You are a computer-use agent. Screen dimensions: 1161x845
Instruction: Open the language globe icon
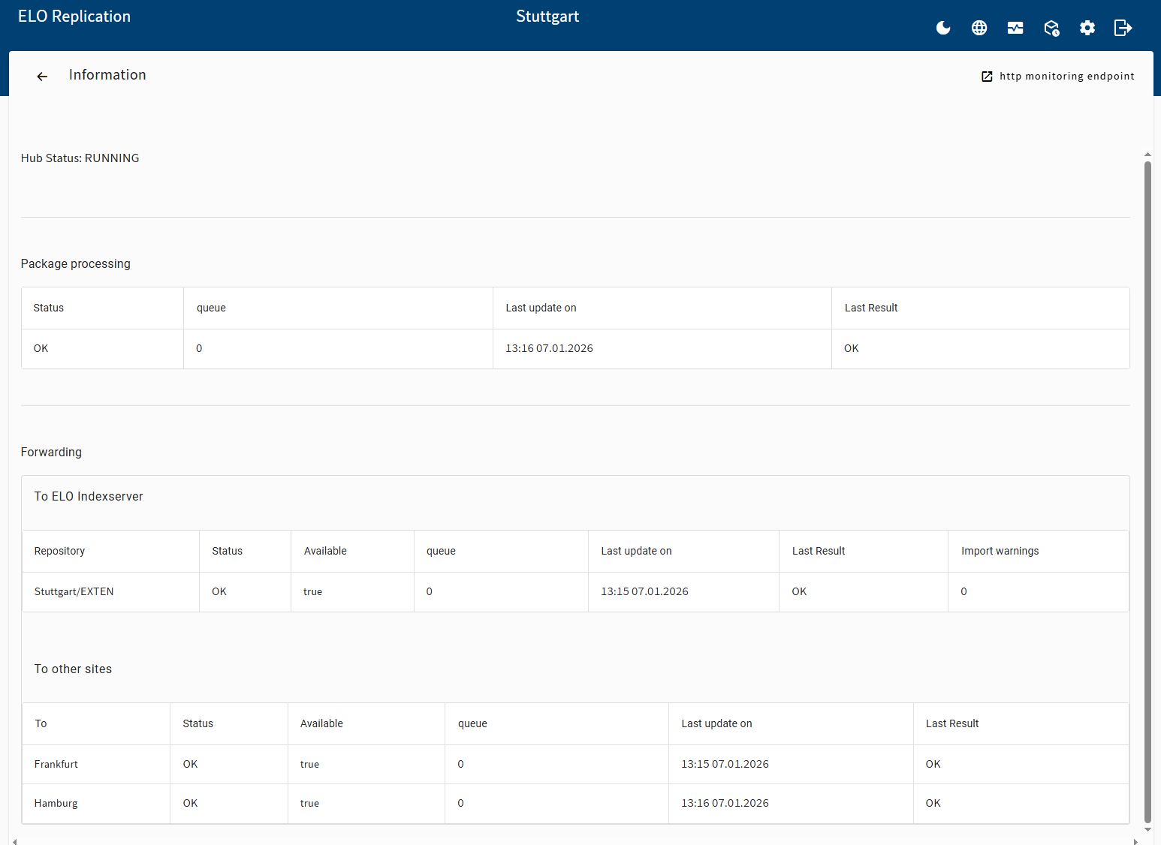point(979,28)
